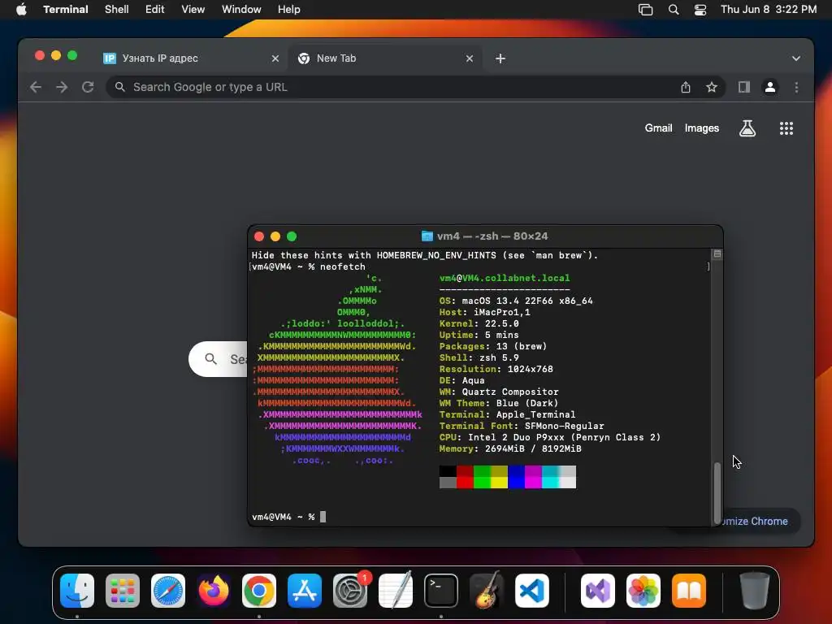
Task: Open the Shell menu
Action: click(x=117, y=10)
